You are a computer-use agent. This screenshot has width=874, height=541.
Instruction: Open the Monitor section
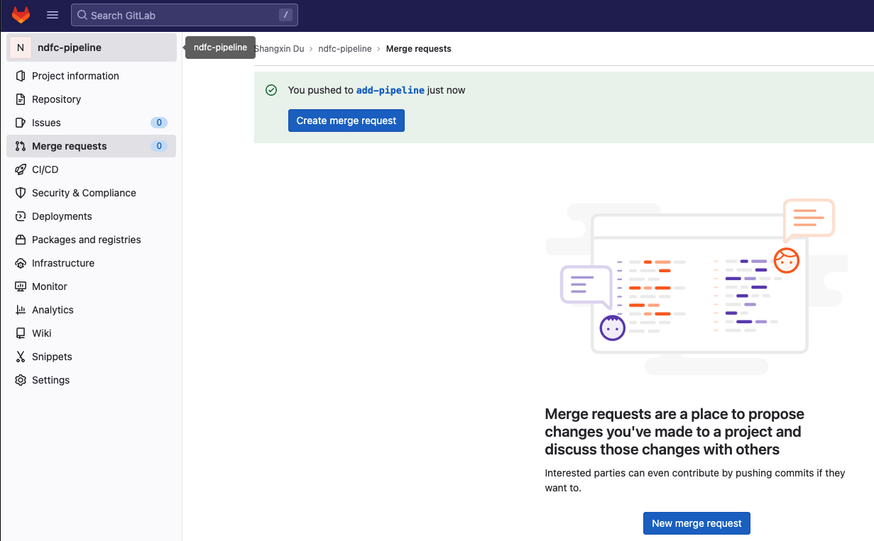pos(91,286)
